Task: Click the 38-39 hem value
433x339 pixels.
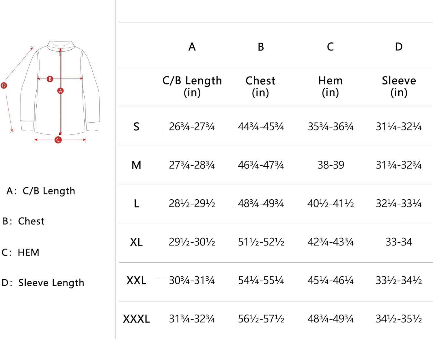Action: (331, 165)
